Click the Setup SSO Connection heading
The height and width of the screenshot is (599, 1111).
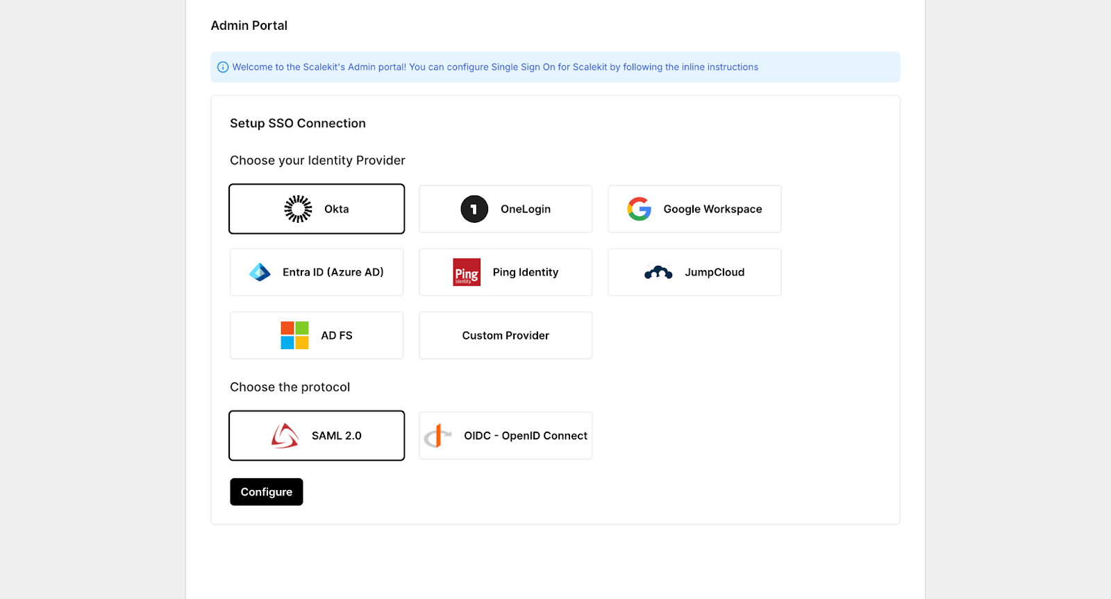(298, 124)
